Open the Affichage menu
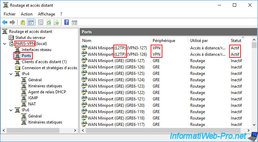 coord(46,14)
